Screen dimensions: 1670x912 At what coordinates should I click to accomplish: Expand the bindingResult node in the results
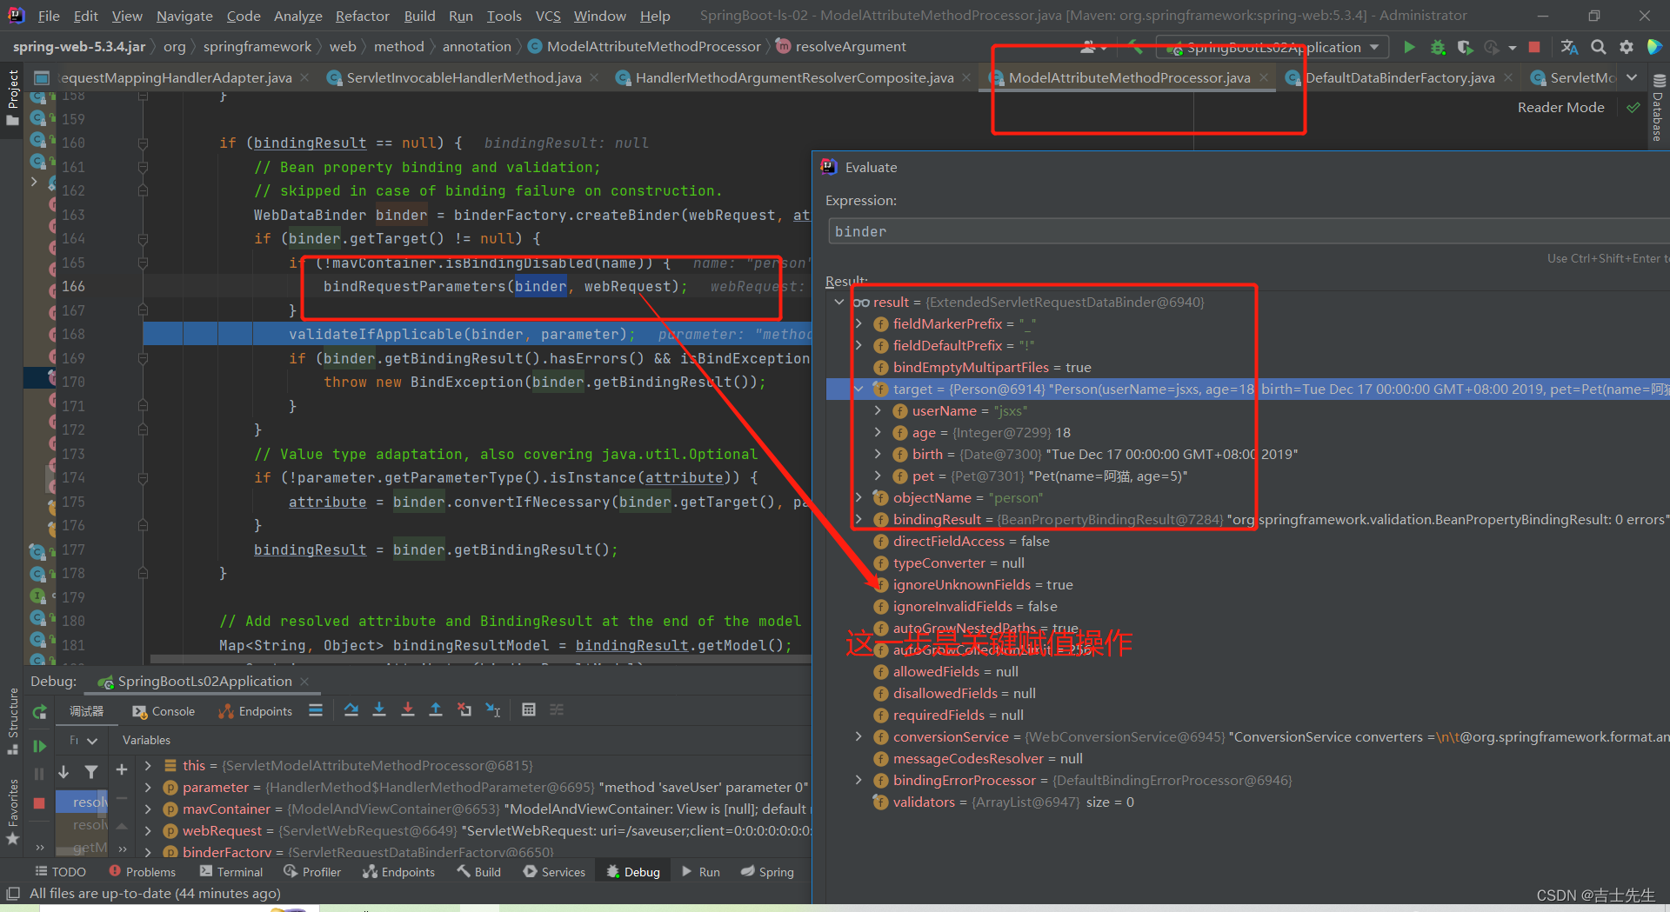point(858,520)
